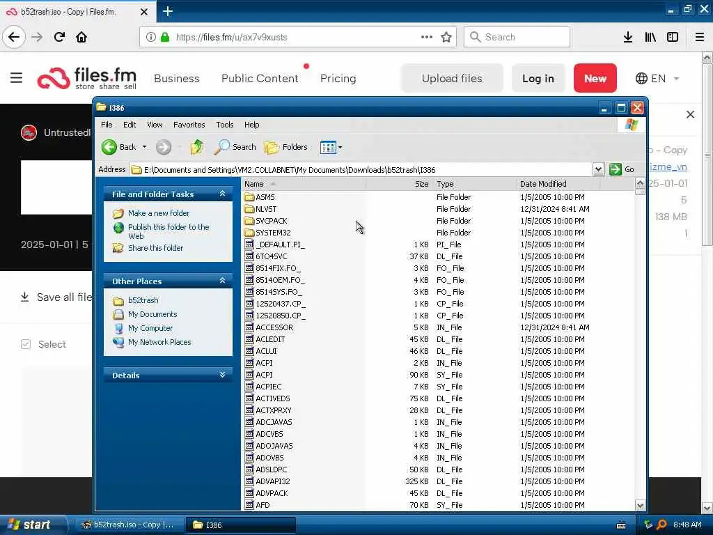Go back in the I386 Explorer window
Viewport: 713px width, 535px height.
(x=118, y=147)
